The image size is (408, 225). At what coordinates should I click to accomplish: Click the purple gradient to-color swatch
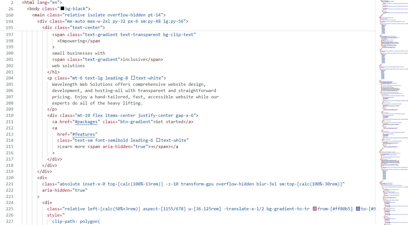[x=358, y=209]
